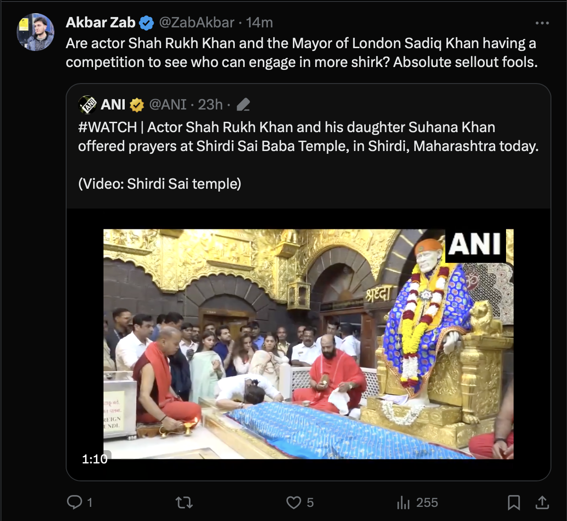Open the Akbar Zab display name link
567x521 pixels.
[101, 23]
